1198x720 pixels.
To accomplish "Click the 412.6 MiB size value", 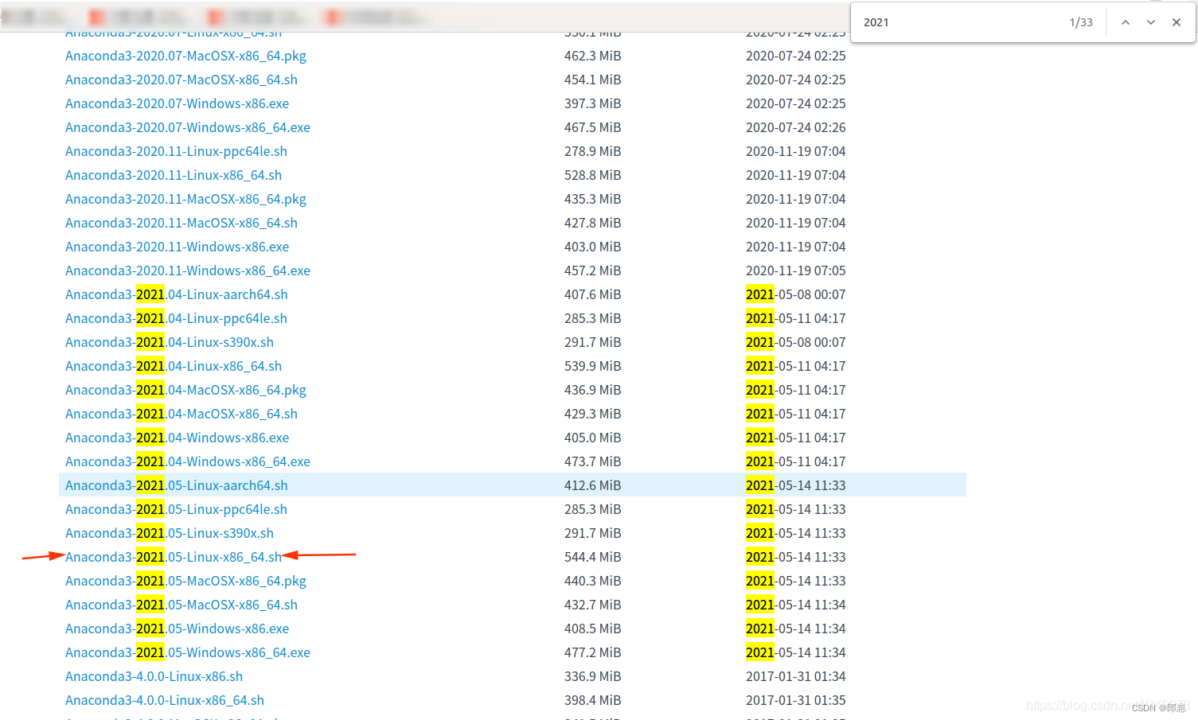I will (x=592, y=485).
